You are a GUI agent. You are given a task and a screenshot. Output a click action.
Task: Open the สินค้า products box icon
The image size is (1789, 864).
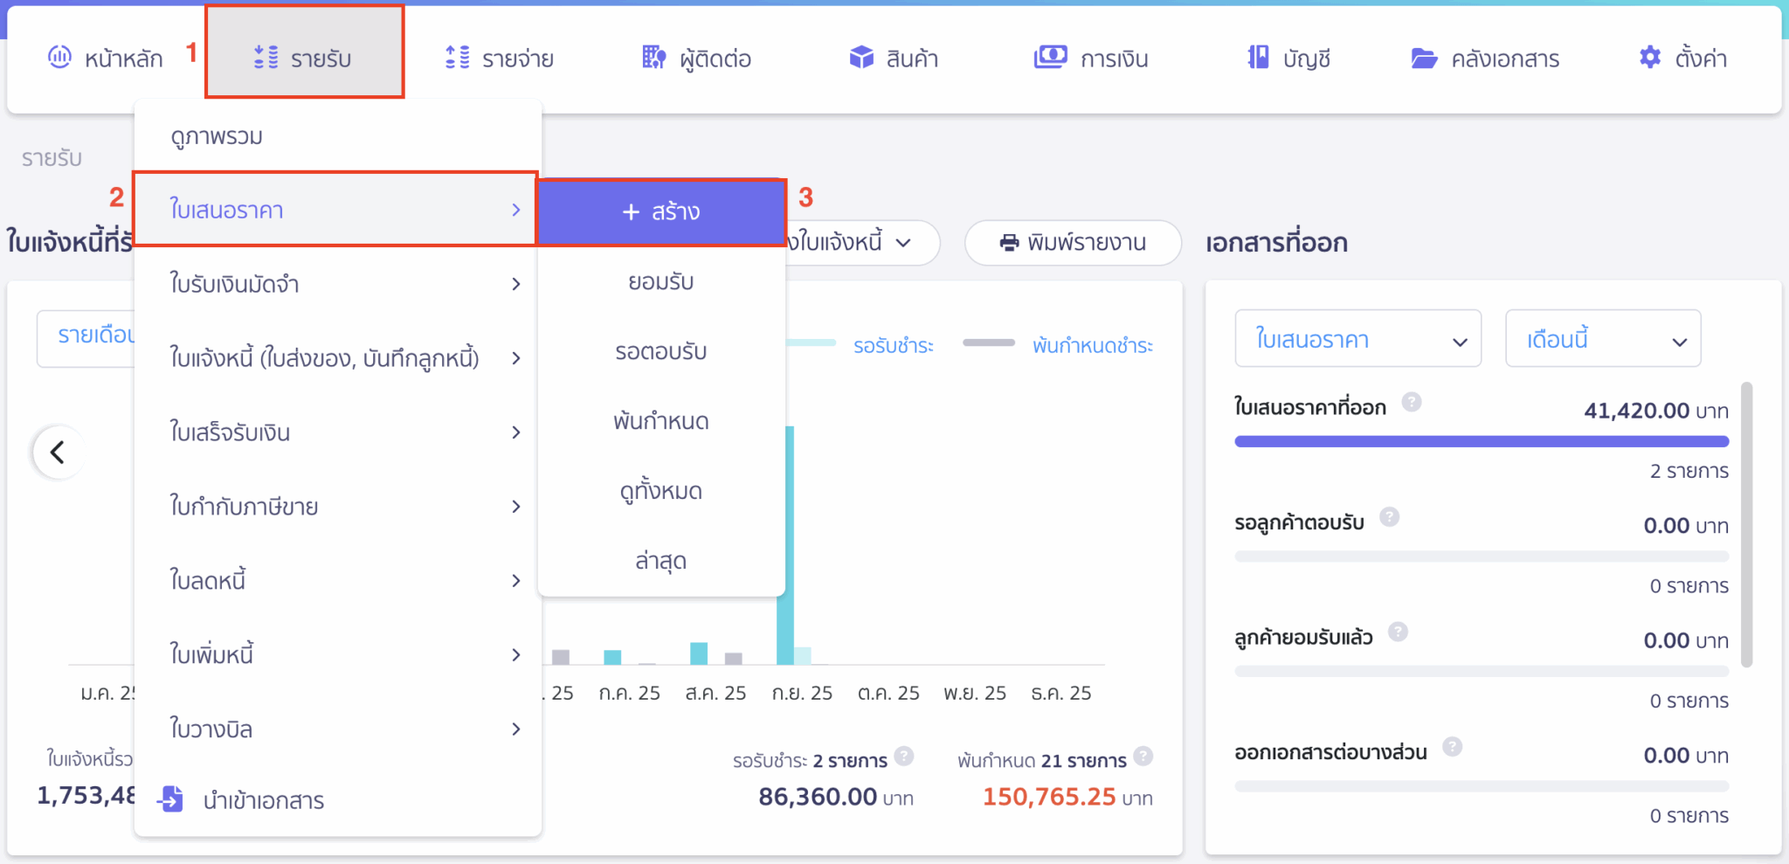861,58
